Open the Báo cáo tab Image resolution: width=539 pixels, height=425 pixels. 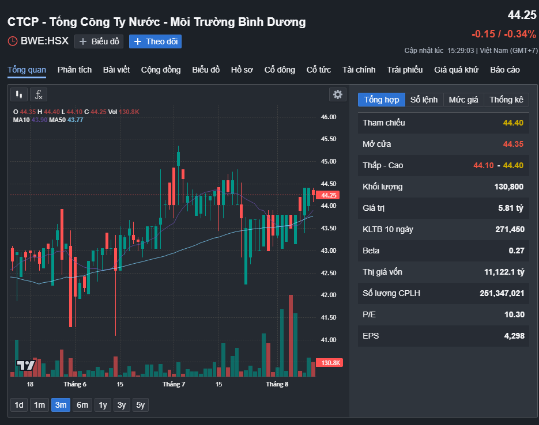click(x=504, y=70)
